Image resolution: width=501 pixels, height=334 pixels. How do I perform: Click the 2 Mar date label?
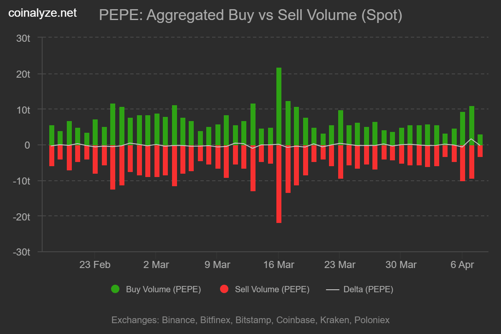(x=156, y=265)
